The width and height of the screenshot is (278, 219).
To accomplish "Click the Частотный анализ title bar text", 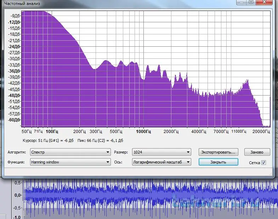I will click(22, 3).
